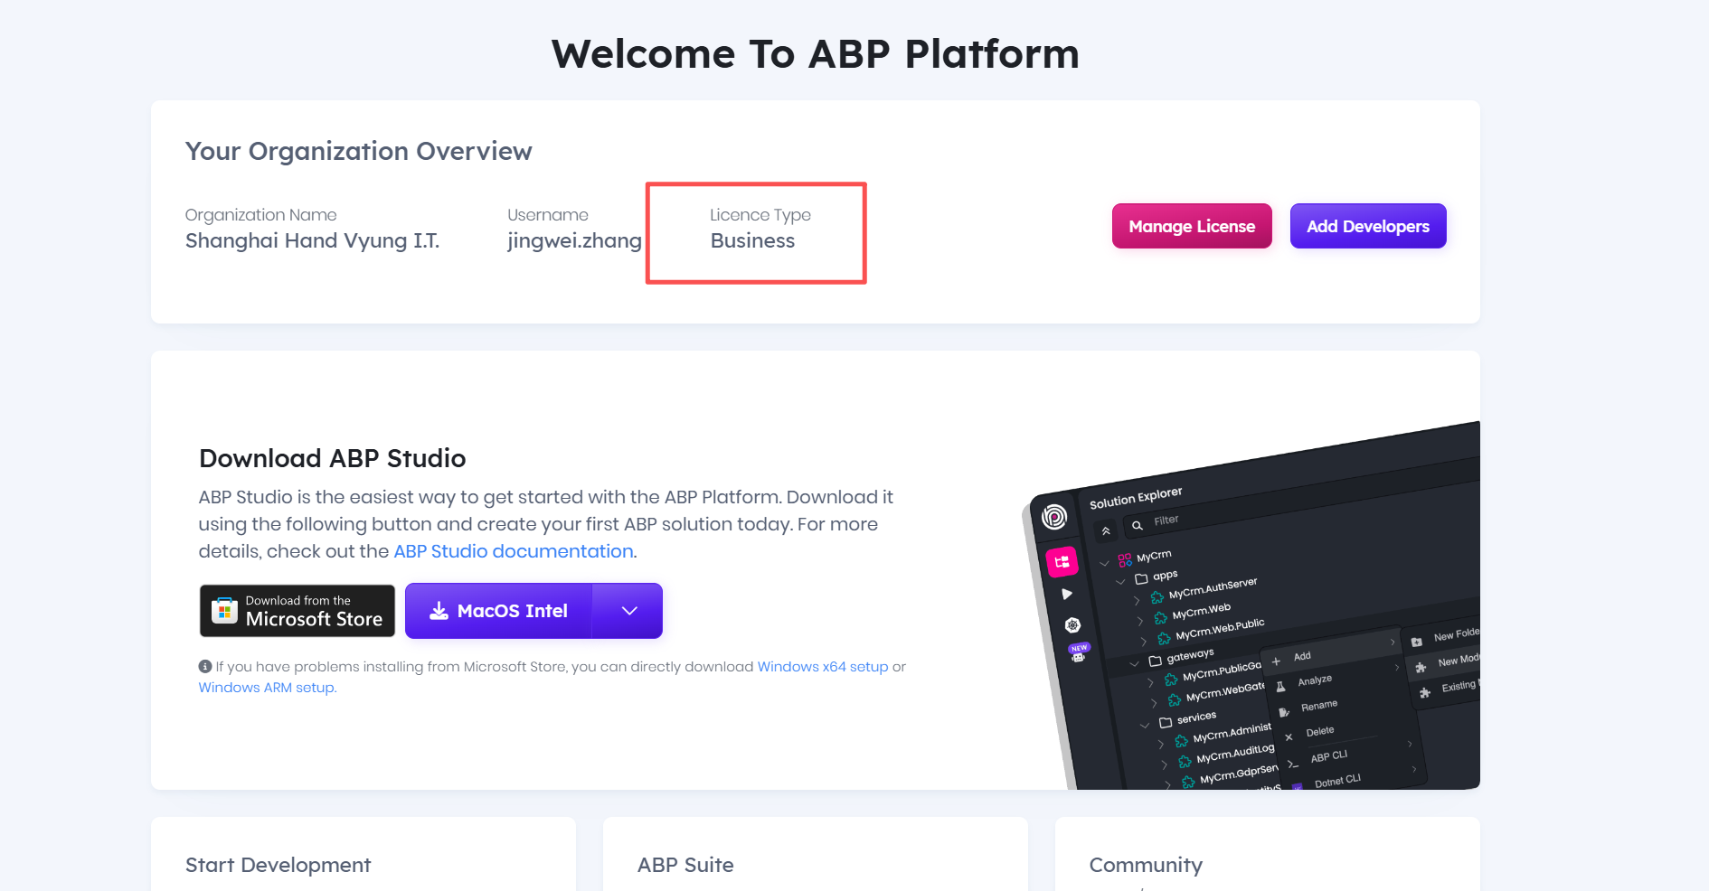Viewport: 1709px width, 891px height.
Task: Open the platform dropdown arrow next to MacOS Intel
Action: tap(629, 611)
